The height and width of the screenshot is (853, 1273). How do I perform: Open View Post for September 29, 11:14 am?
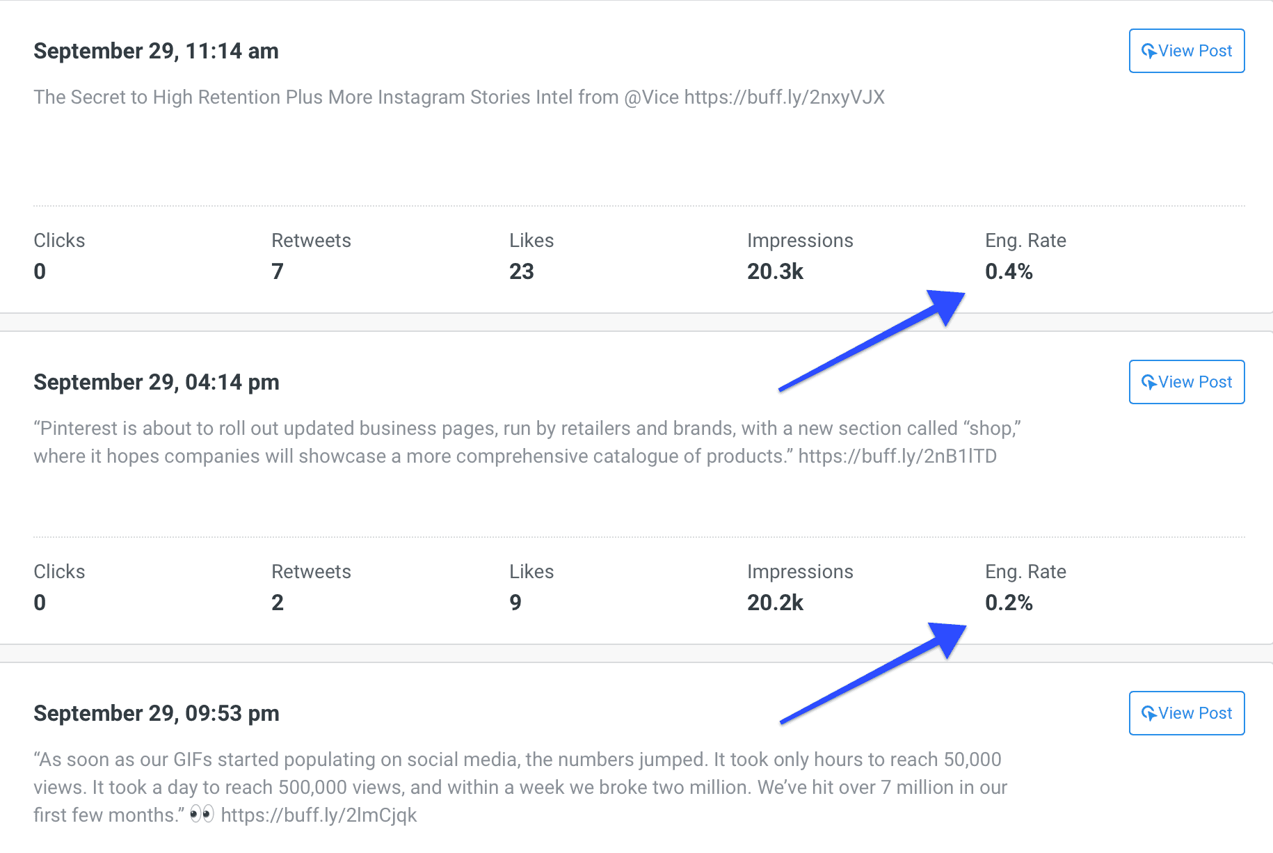[x=1187, y=51]
